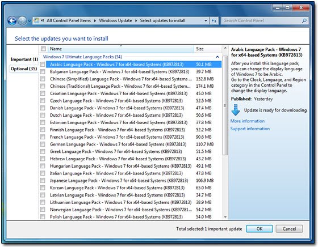
Task: Sort by the Name column header
Action: 121,49
